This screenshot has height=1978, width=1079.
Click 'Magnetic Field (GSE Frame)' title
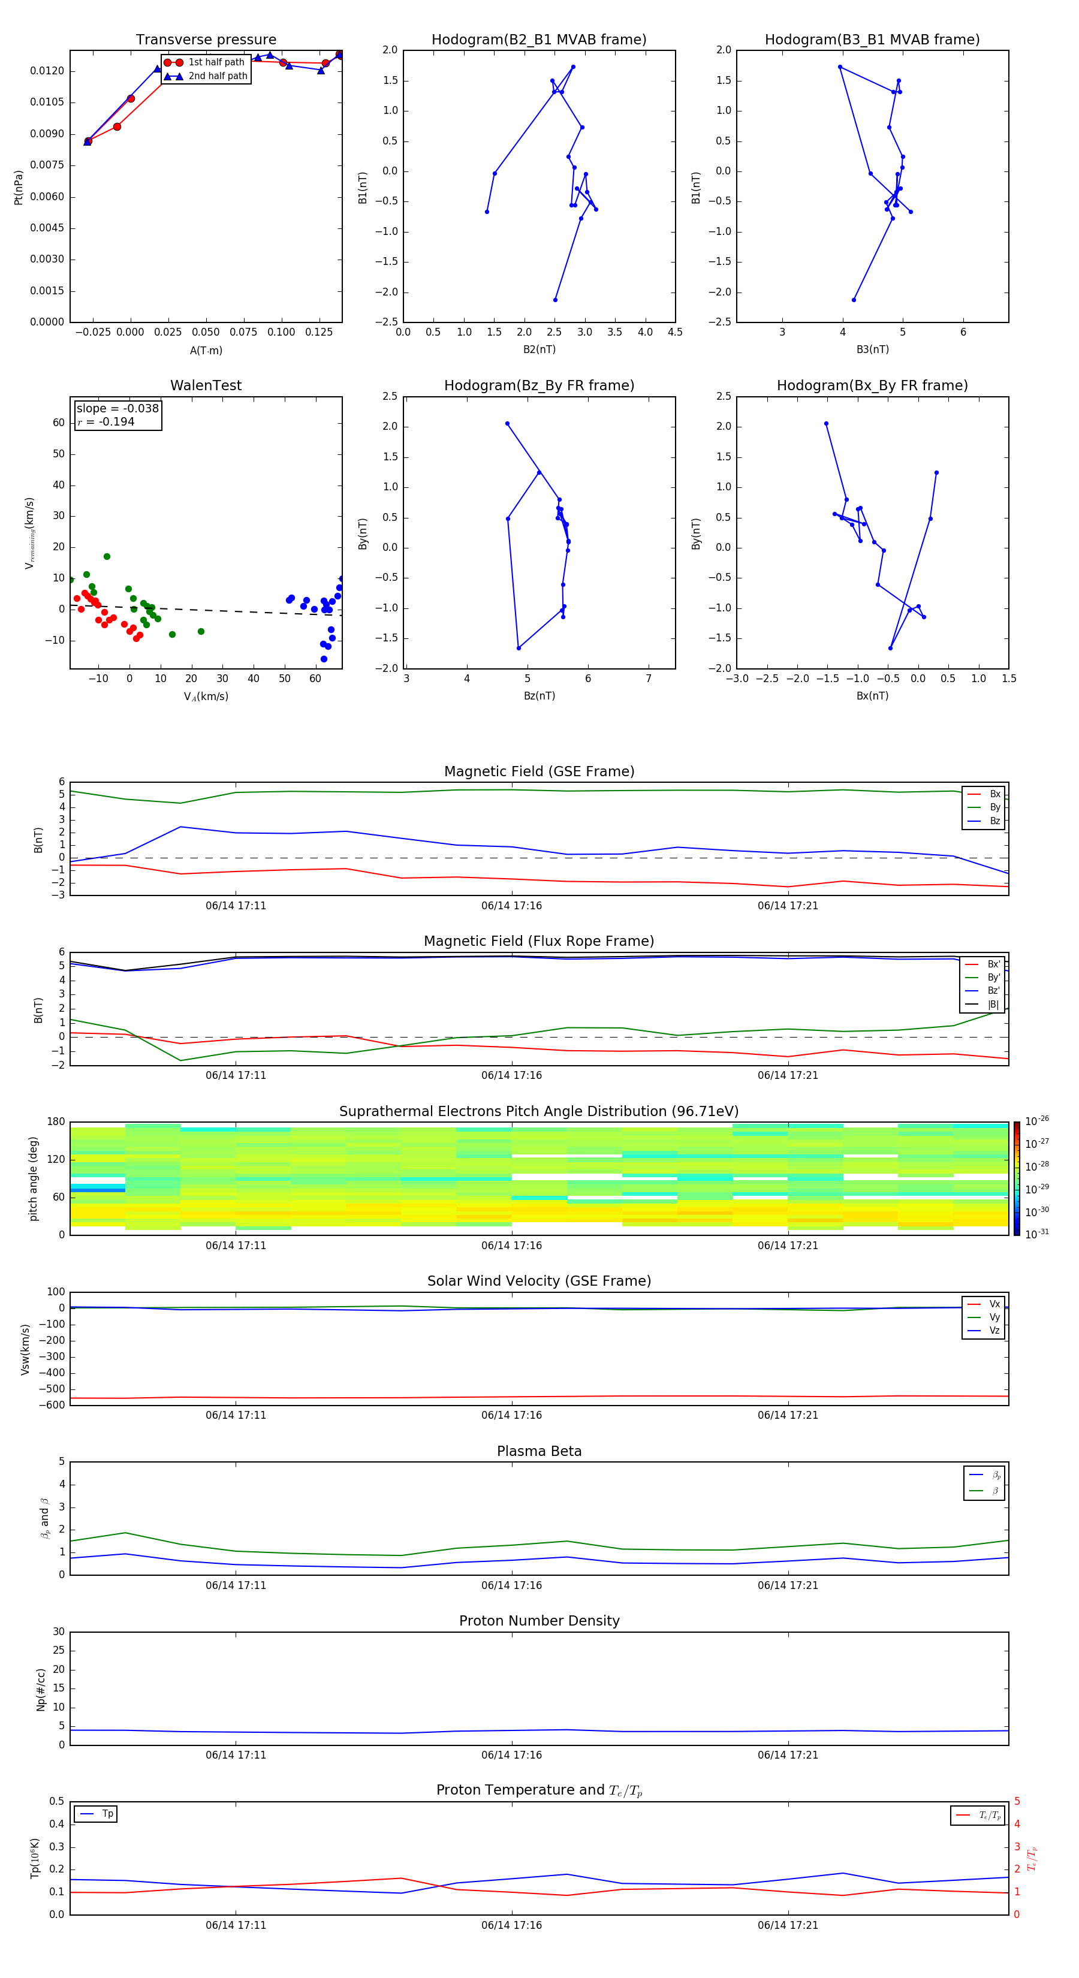[x=539, y=771]
